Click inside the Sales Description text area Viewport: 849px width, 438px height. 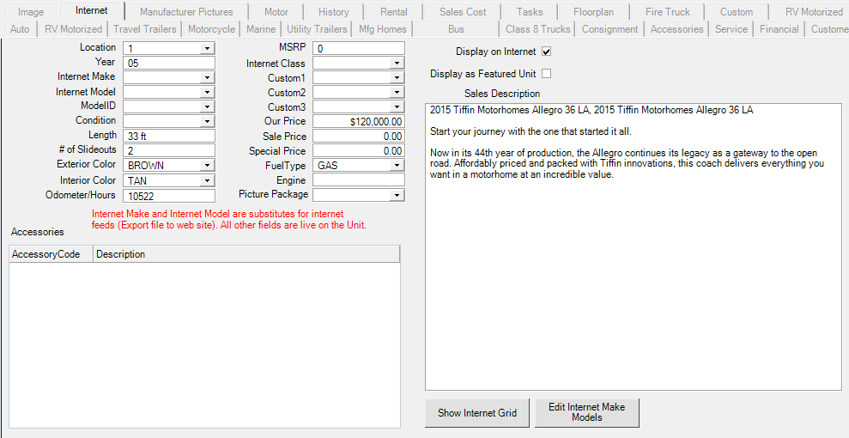[634, 246]
